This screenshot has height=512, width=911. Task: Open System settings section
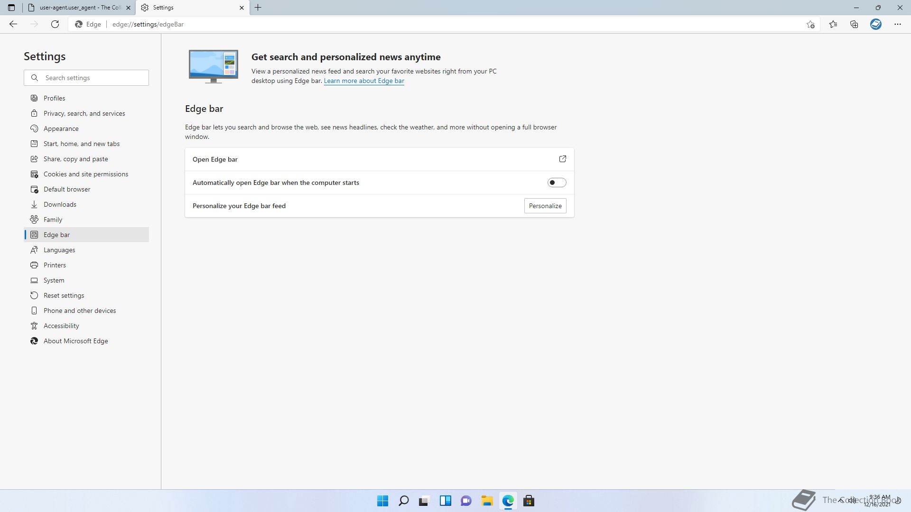click(86, 280)
